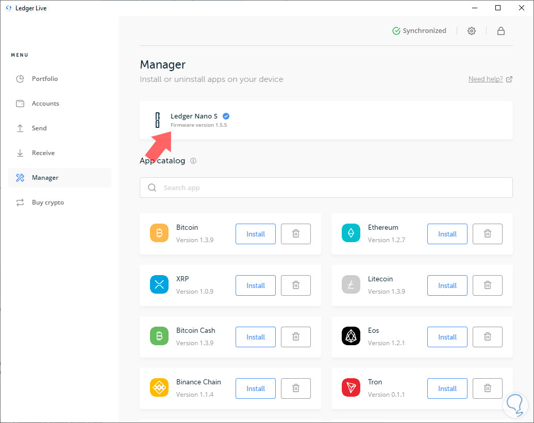The height and width of the screenshot is (423, 534).
Task: Click the search magnifier icon
Action: (x=152, y=188)
